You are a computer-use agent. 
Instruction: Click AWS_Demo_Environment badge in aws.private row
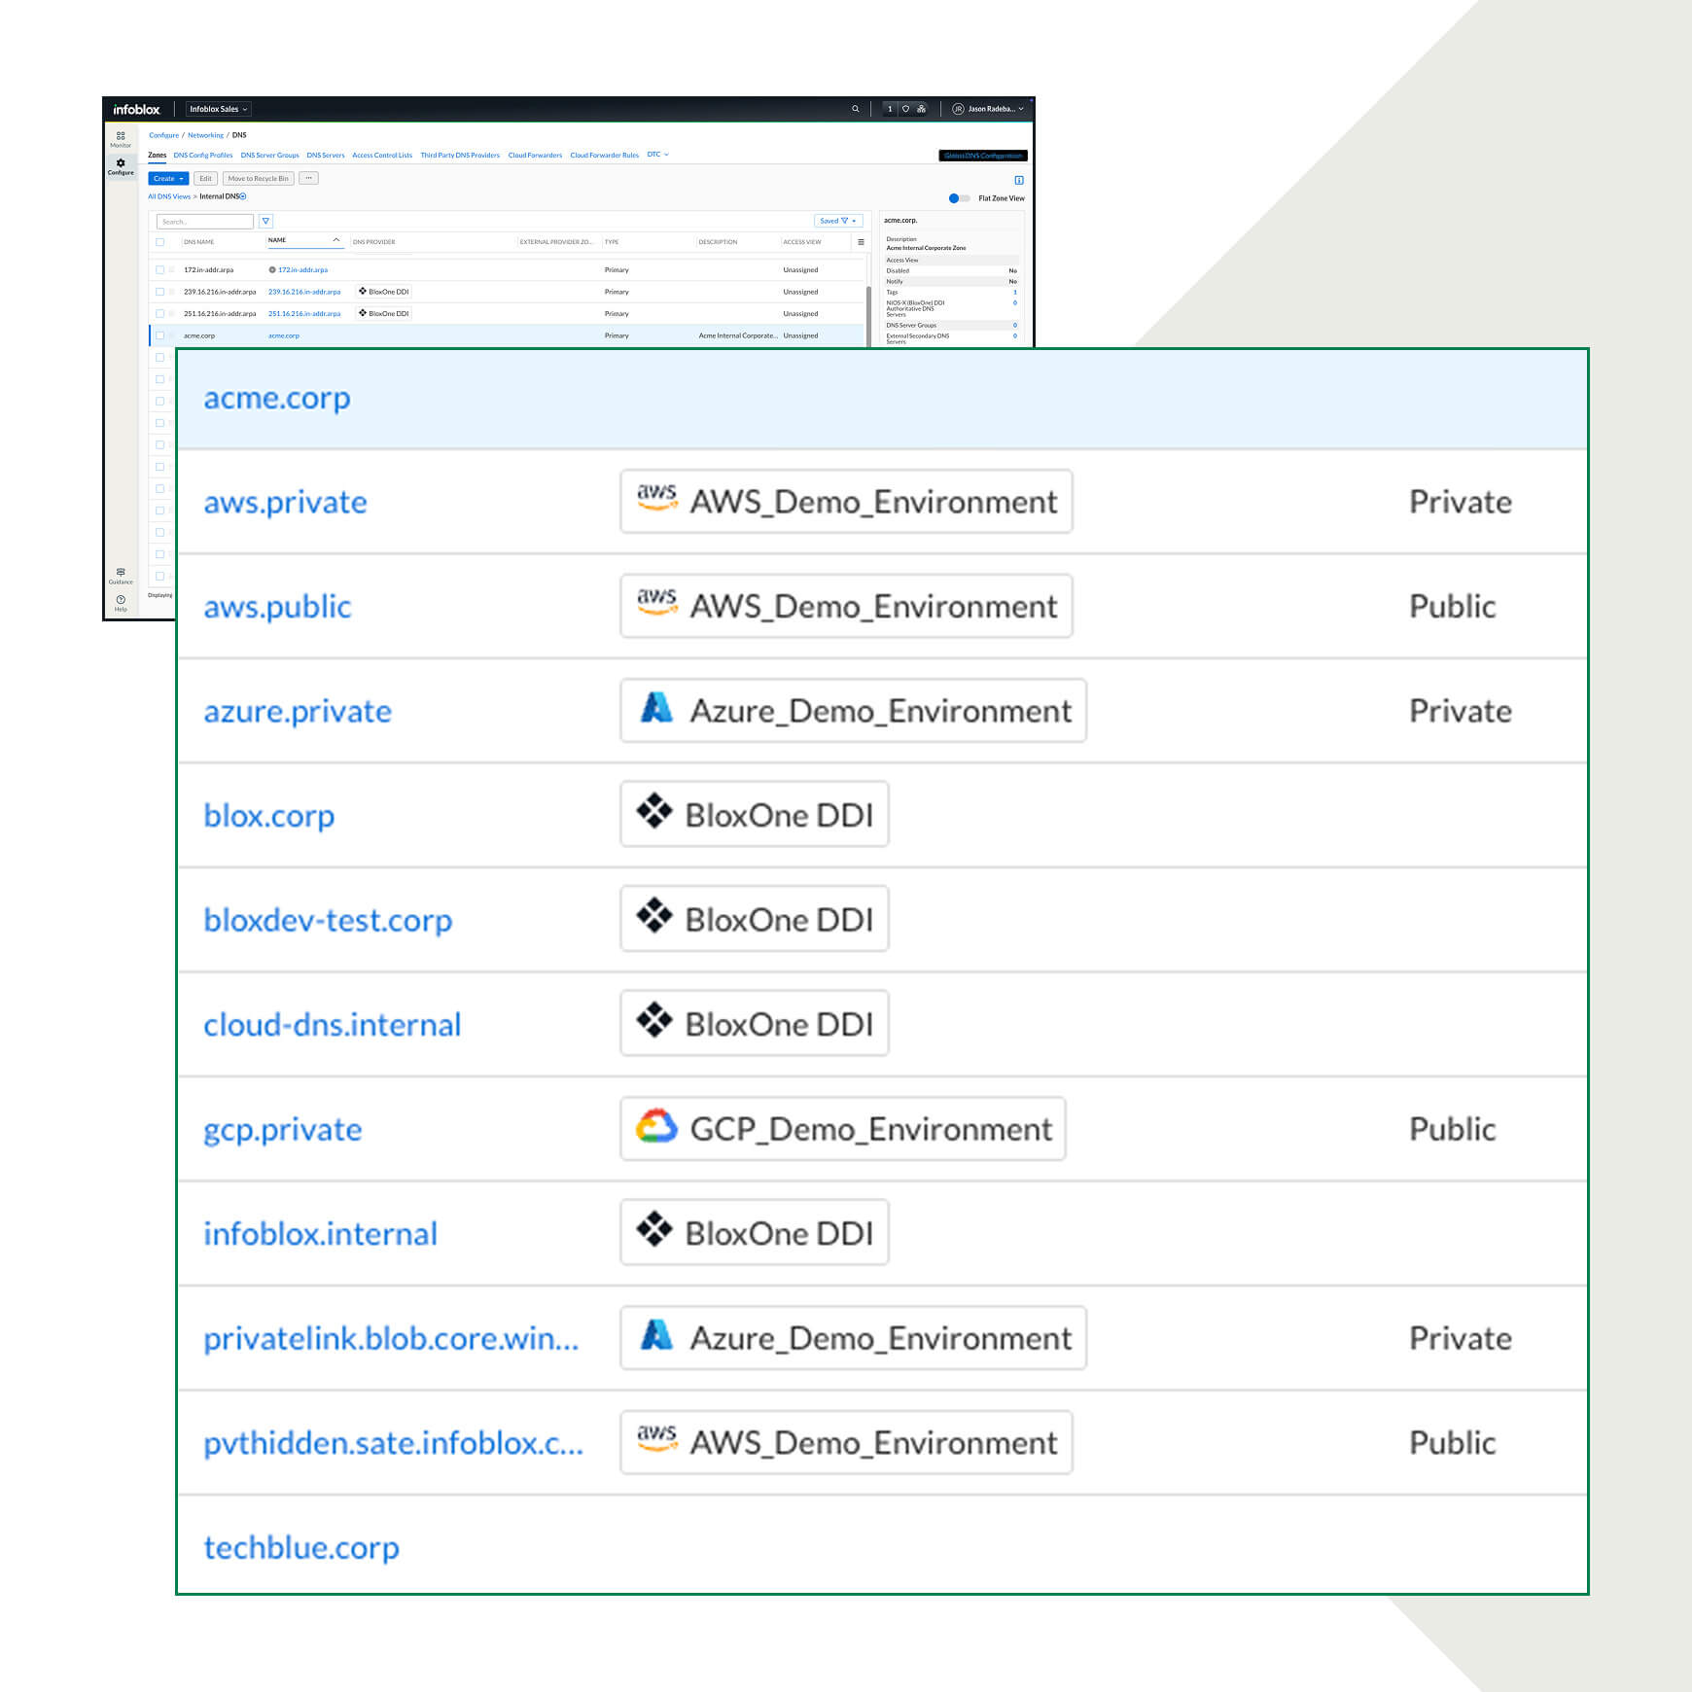pyautogui.click(x=846, y=502)
